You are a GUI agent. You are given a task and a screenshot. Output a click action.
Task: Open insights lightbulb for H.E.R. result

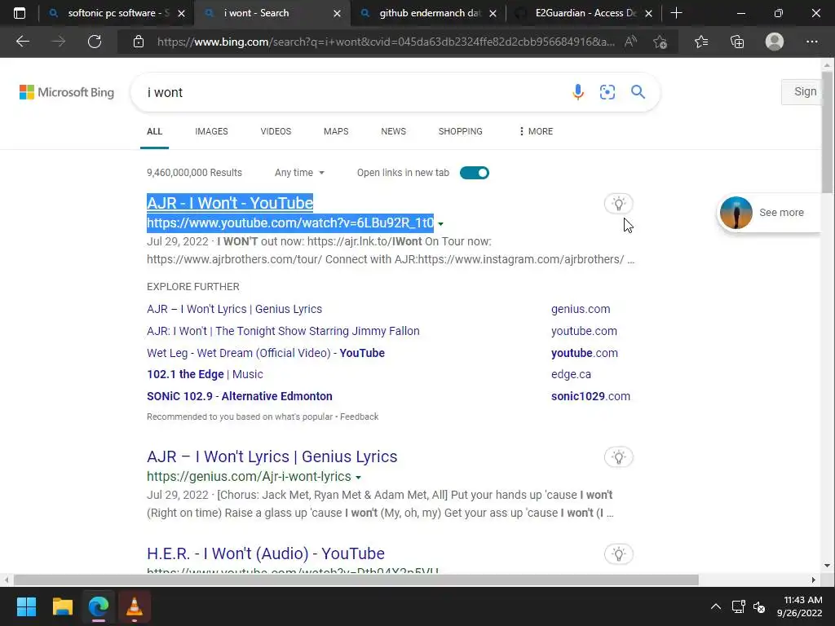pyautogui.click(x=618, y=554)
